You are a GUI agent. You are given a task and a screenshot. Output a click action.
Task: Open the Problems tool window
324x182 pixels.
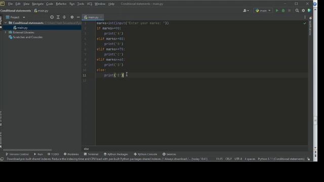click(x=71, y=154)
